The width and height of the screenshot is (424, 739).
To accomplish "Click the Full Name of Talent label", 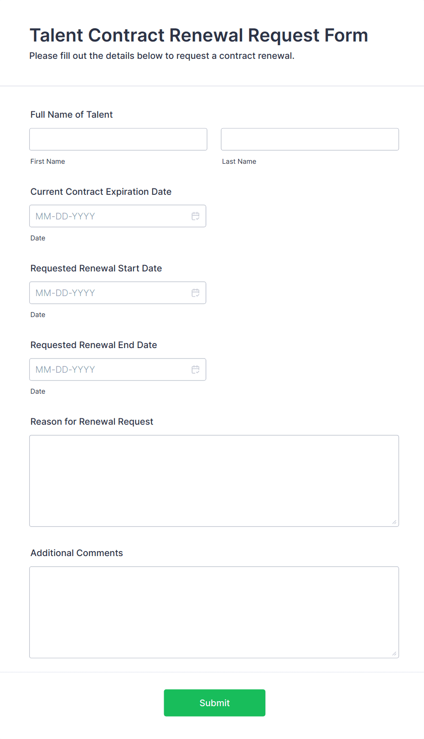I will coord(71,114).
